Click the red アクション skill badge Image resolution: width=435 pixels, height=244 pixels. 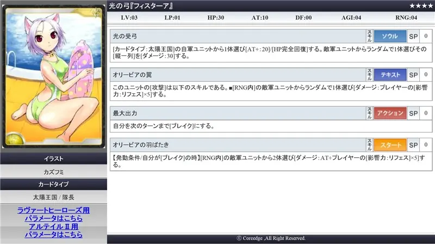[390, 113]
